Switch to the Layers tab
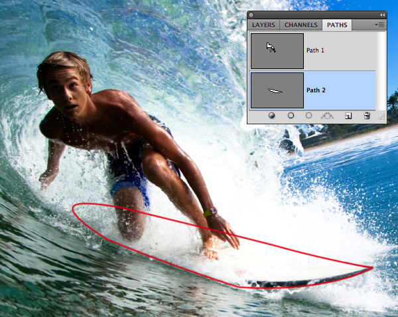 point(263,25)
